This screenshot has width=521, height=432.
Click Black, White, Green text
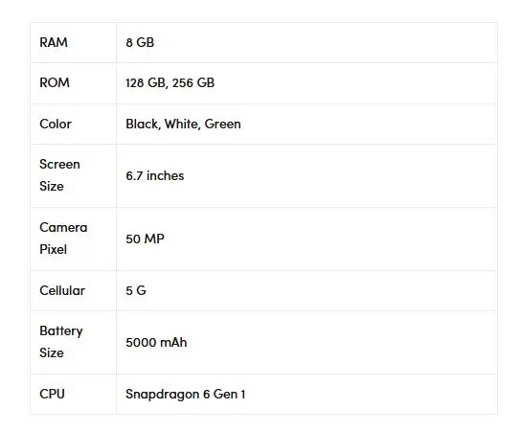pyautogui.click(x=184, y=124)
